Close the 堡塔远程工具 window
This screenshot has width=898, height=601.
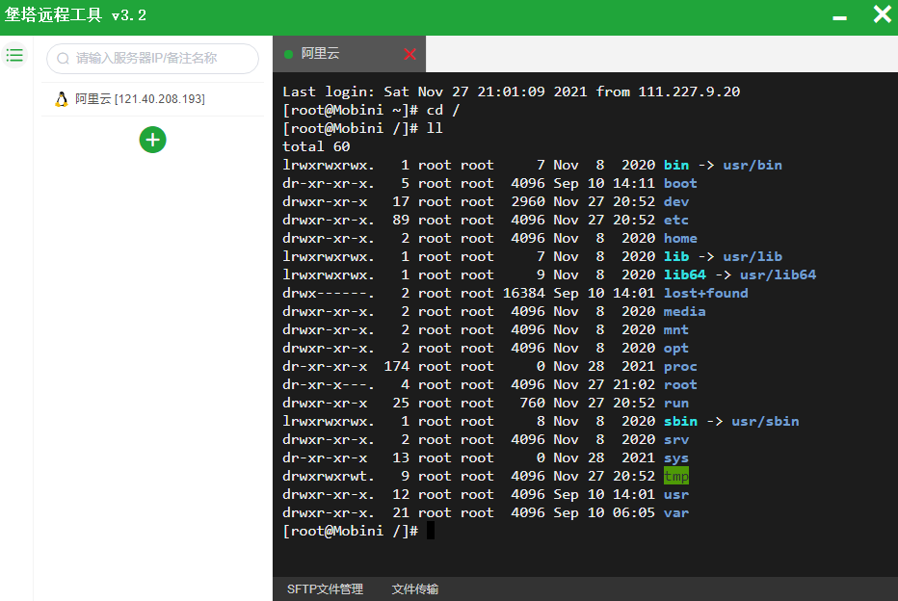(882, 13)
